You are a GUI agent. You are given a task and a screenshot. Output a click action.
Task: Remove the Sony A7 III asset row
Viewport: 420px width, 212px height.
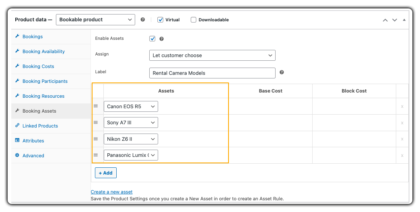pyautogui.click(x=402, y=123)
